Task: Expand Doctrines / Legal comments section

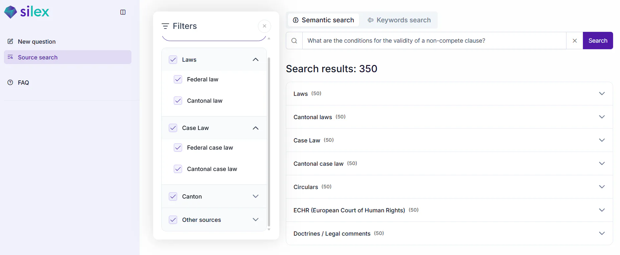Action: pos(449,233)
